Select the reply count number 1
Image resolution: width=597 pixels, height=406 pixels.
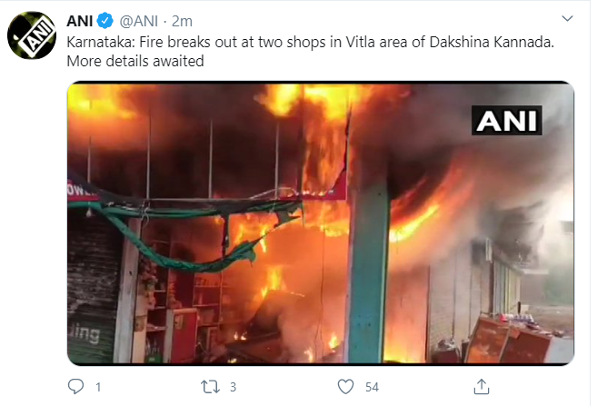[98, 387]
